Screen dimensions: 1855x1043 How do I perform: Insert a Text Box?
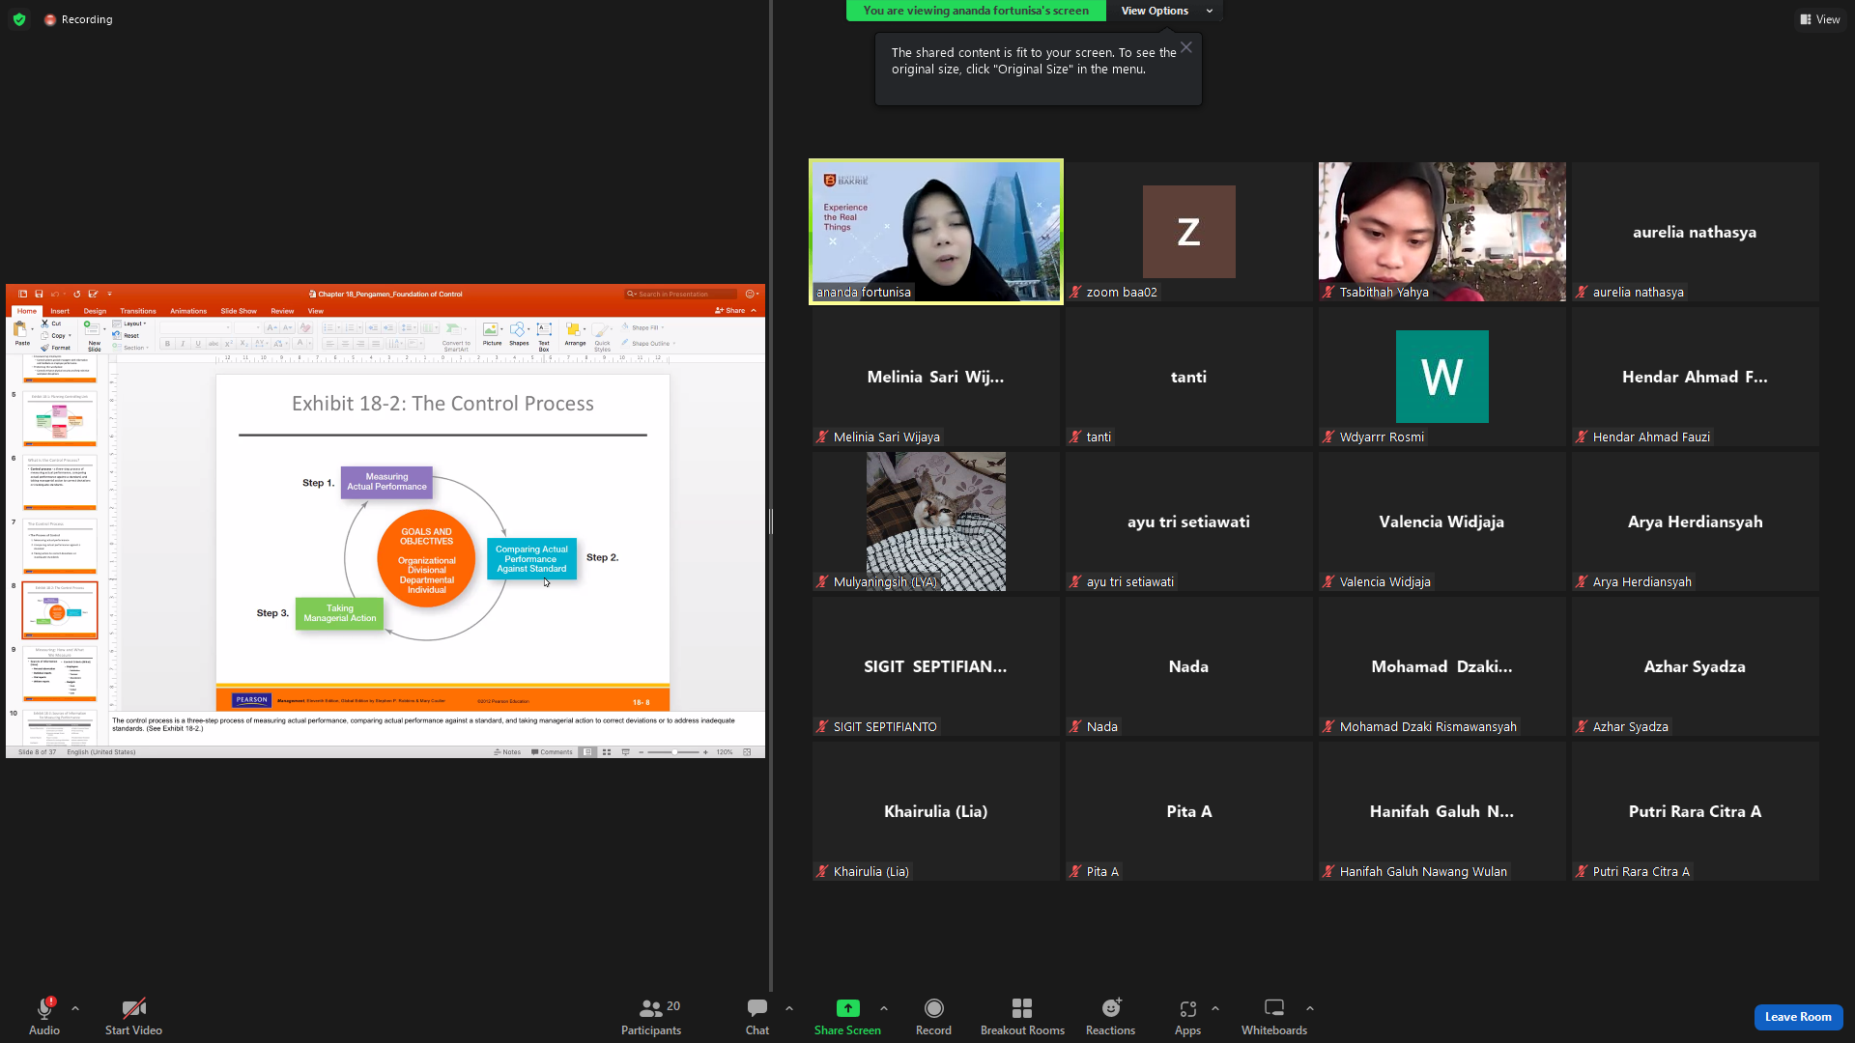click(544, 336)
